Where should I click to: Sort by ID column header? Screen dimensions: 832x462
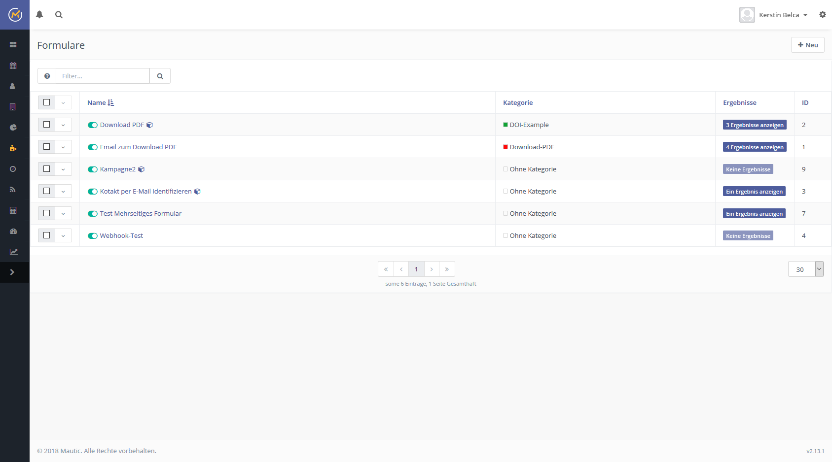point(805,102)
